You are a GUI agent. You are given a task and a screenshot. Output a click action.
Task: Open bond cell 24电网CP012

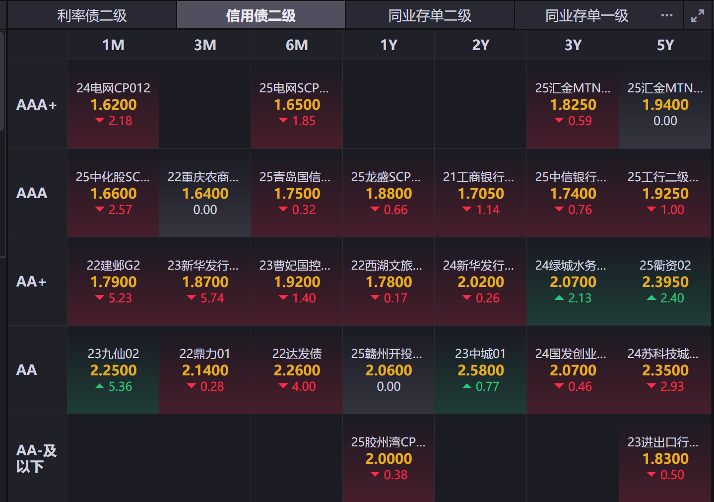(113, 105)
